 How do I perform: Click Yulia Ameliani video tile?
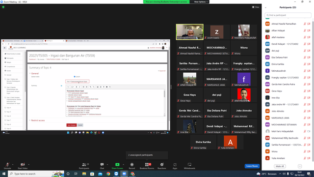230,142
